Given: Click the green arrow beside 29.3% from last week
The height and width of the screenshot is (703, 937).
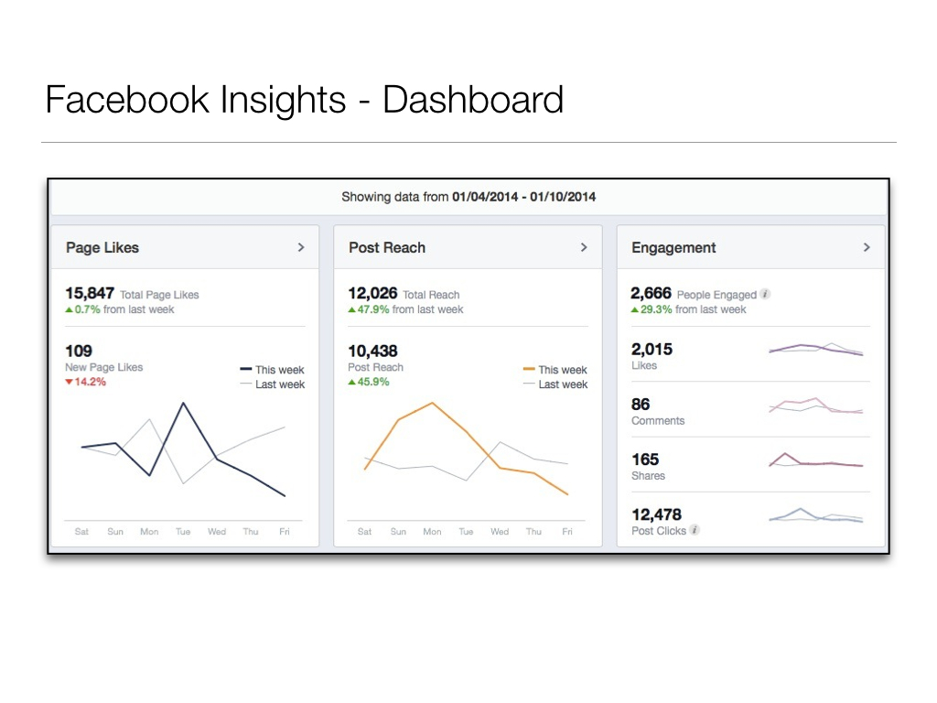Looking at the screenshot, I should [x=635, y=309].
